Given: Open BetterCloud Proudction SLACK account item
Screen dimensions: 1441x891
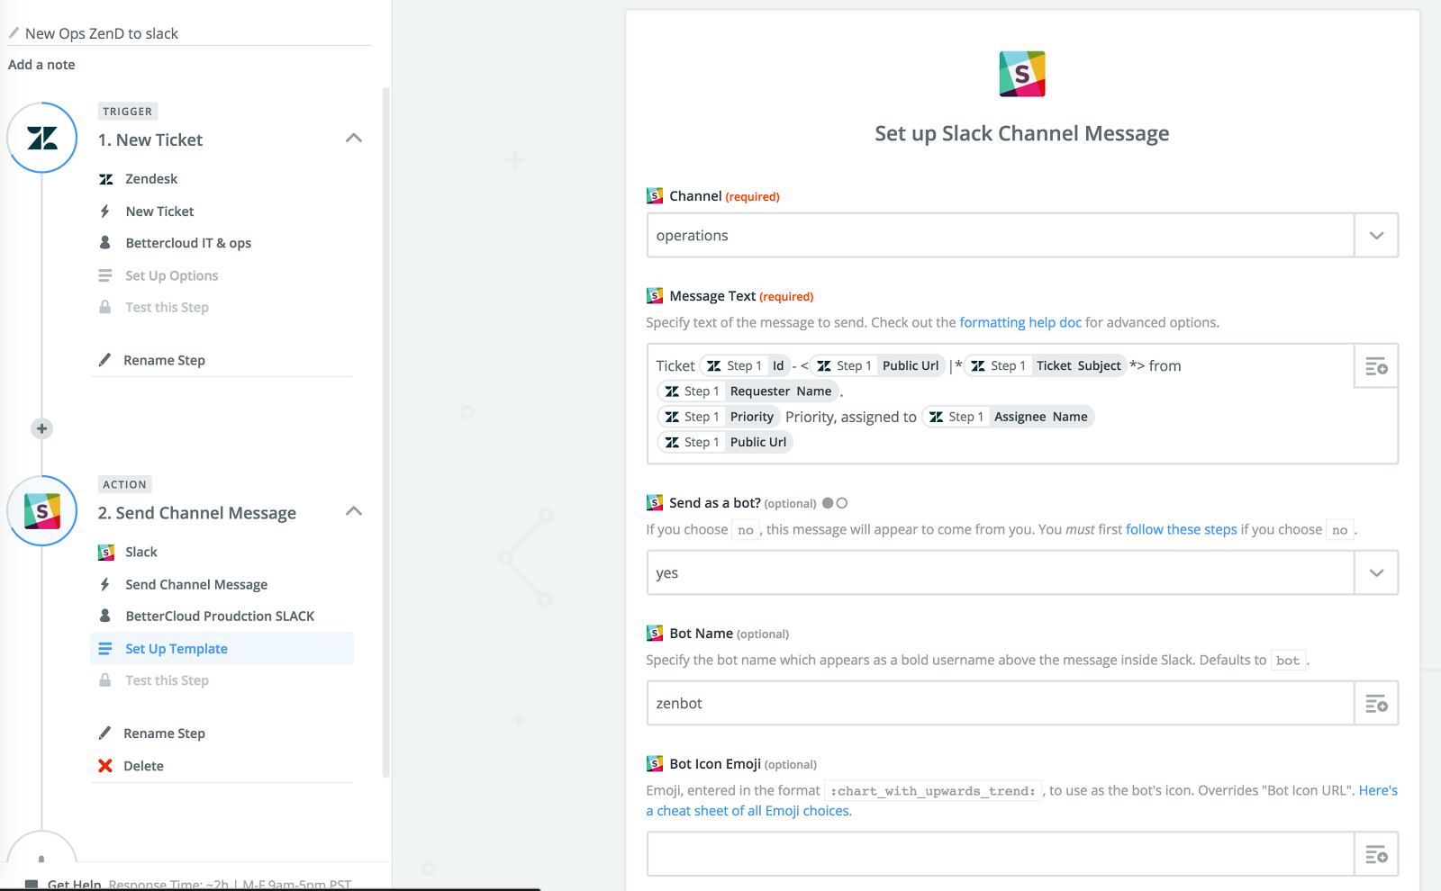Looking at the screenshot, I should point(222,616).
